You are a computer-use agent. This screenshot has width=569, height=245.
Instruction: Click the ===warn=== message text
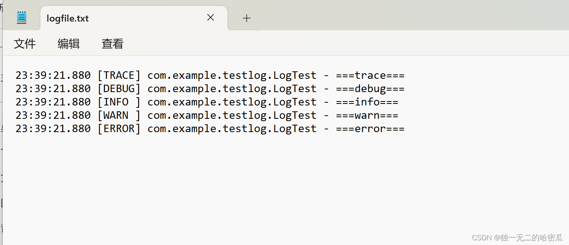(x=367, y=115)
